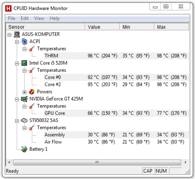Click THRM current value 96 °C

102,56
